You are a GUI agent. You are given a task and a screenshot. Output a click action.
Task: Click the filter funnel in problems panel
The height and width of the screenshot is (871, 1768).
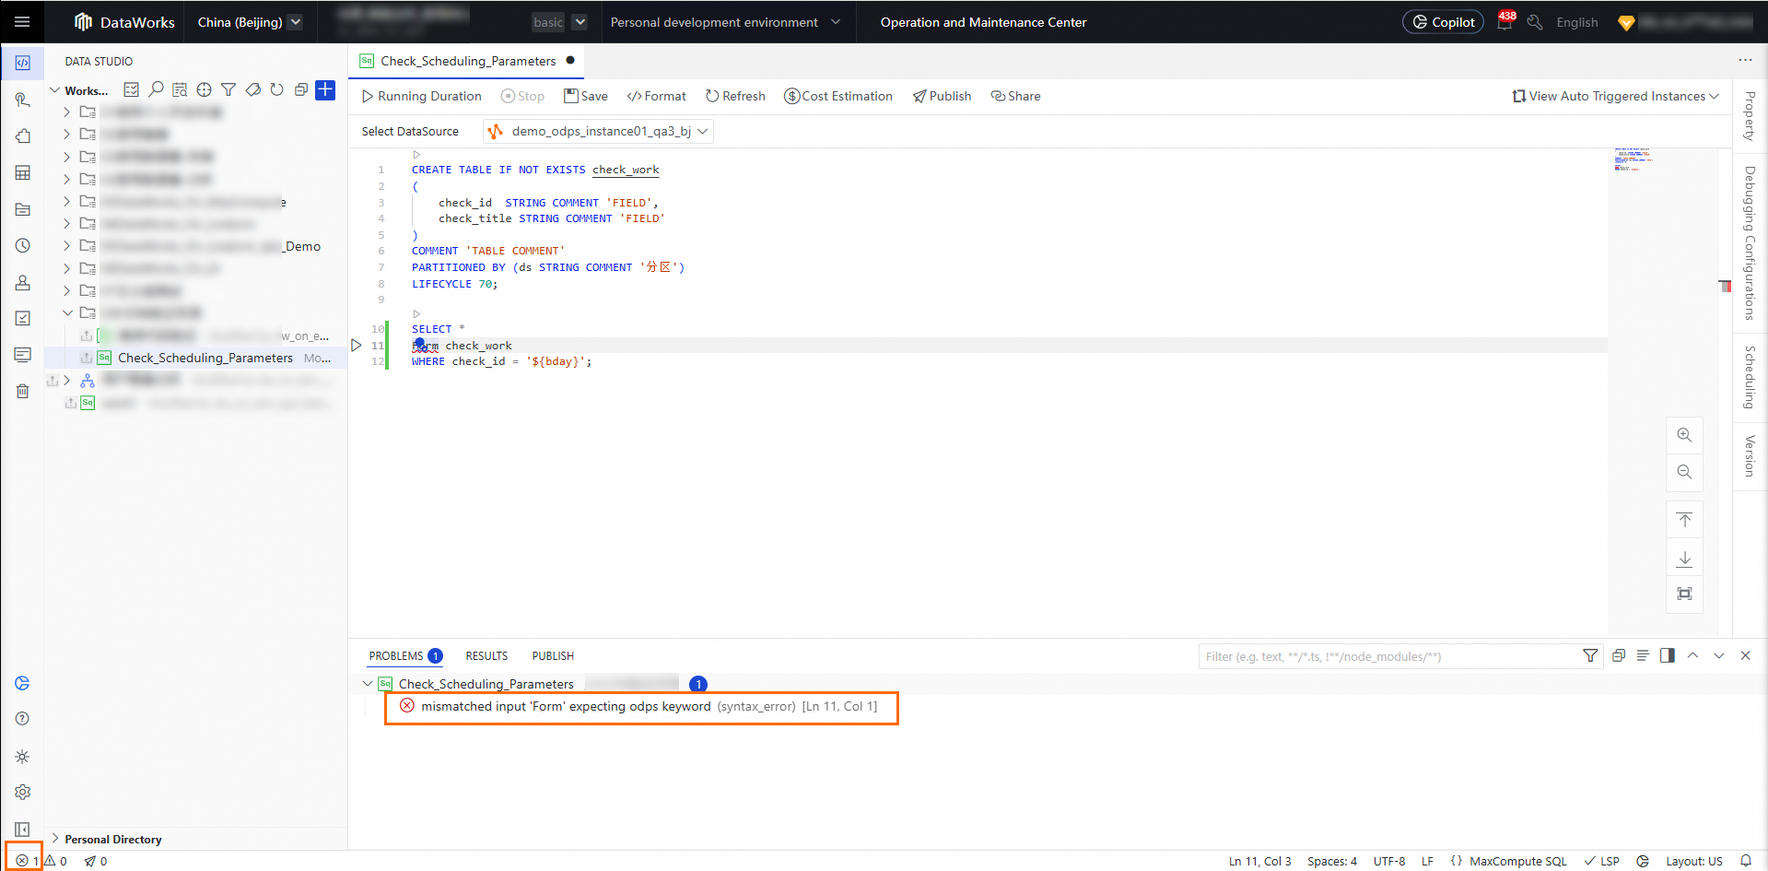click(x=1590, y=655)
